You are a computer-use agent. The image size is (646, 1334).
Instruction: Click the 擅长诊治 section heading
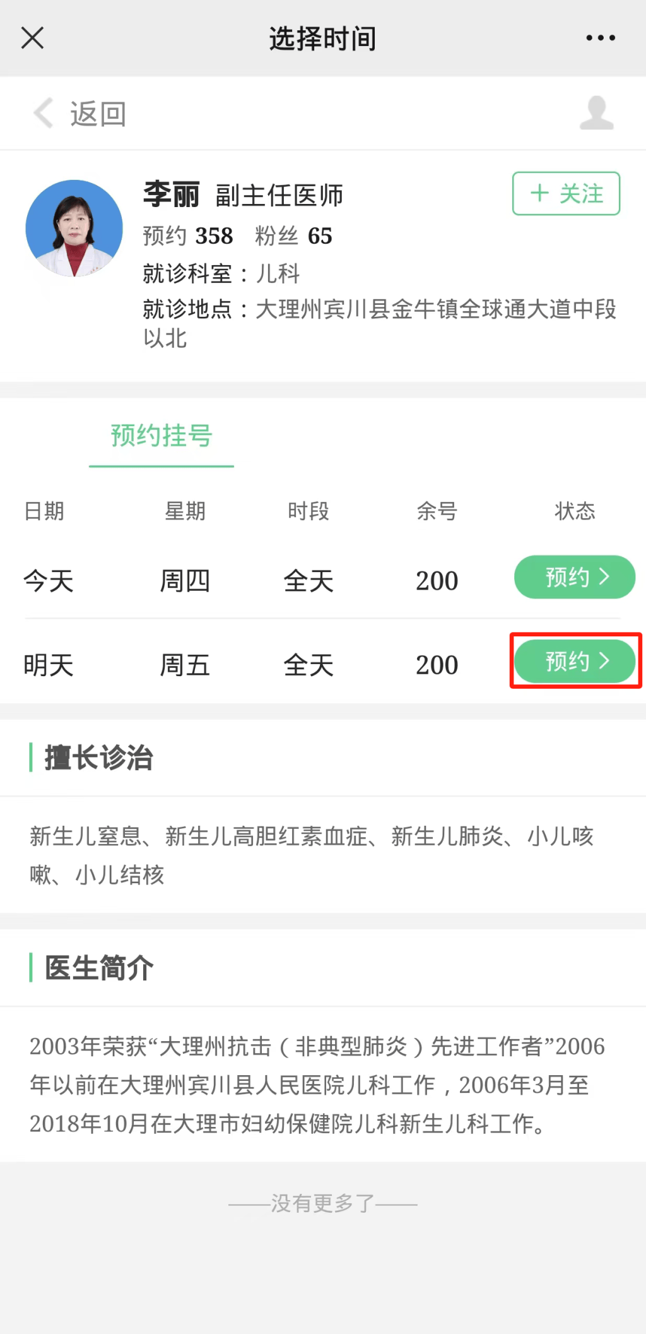98,758
